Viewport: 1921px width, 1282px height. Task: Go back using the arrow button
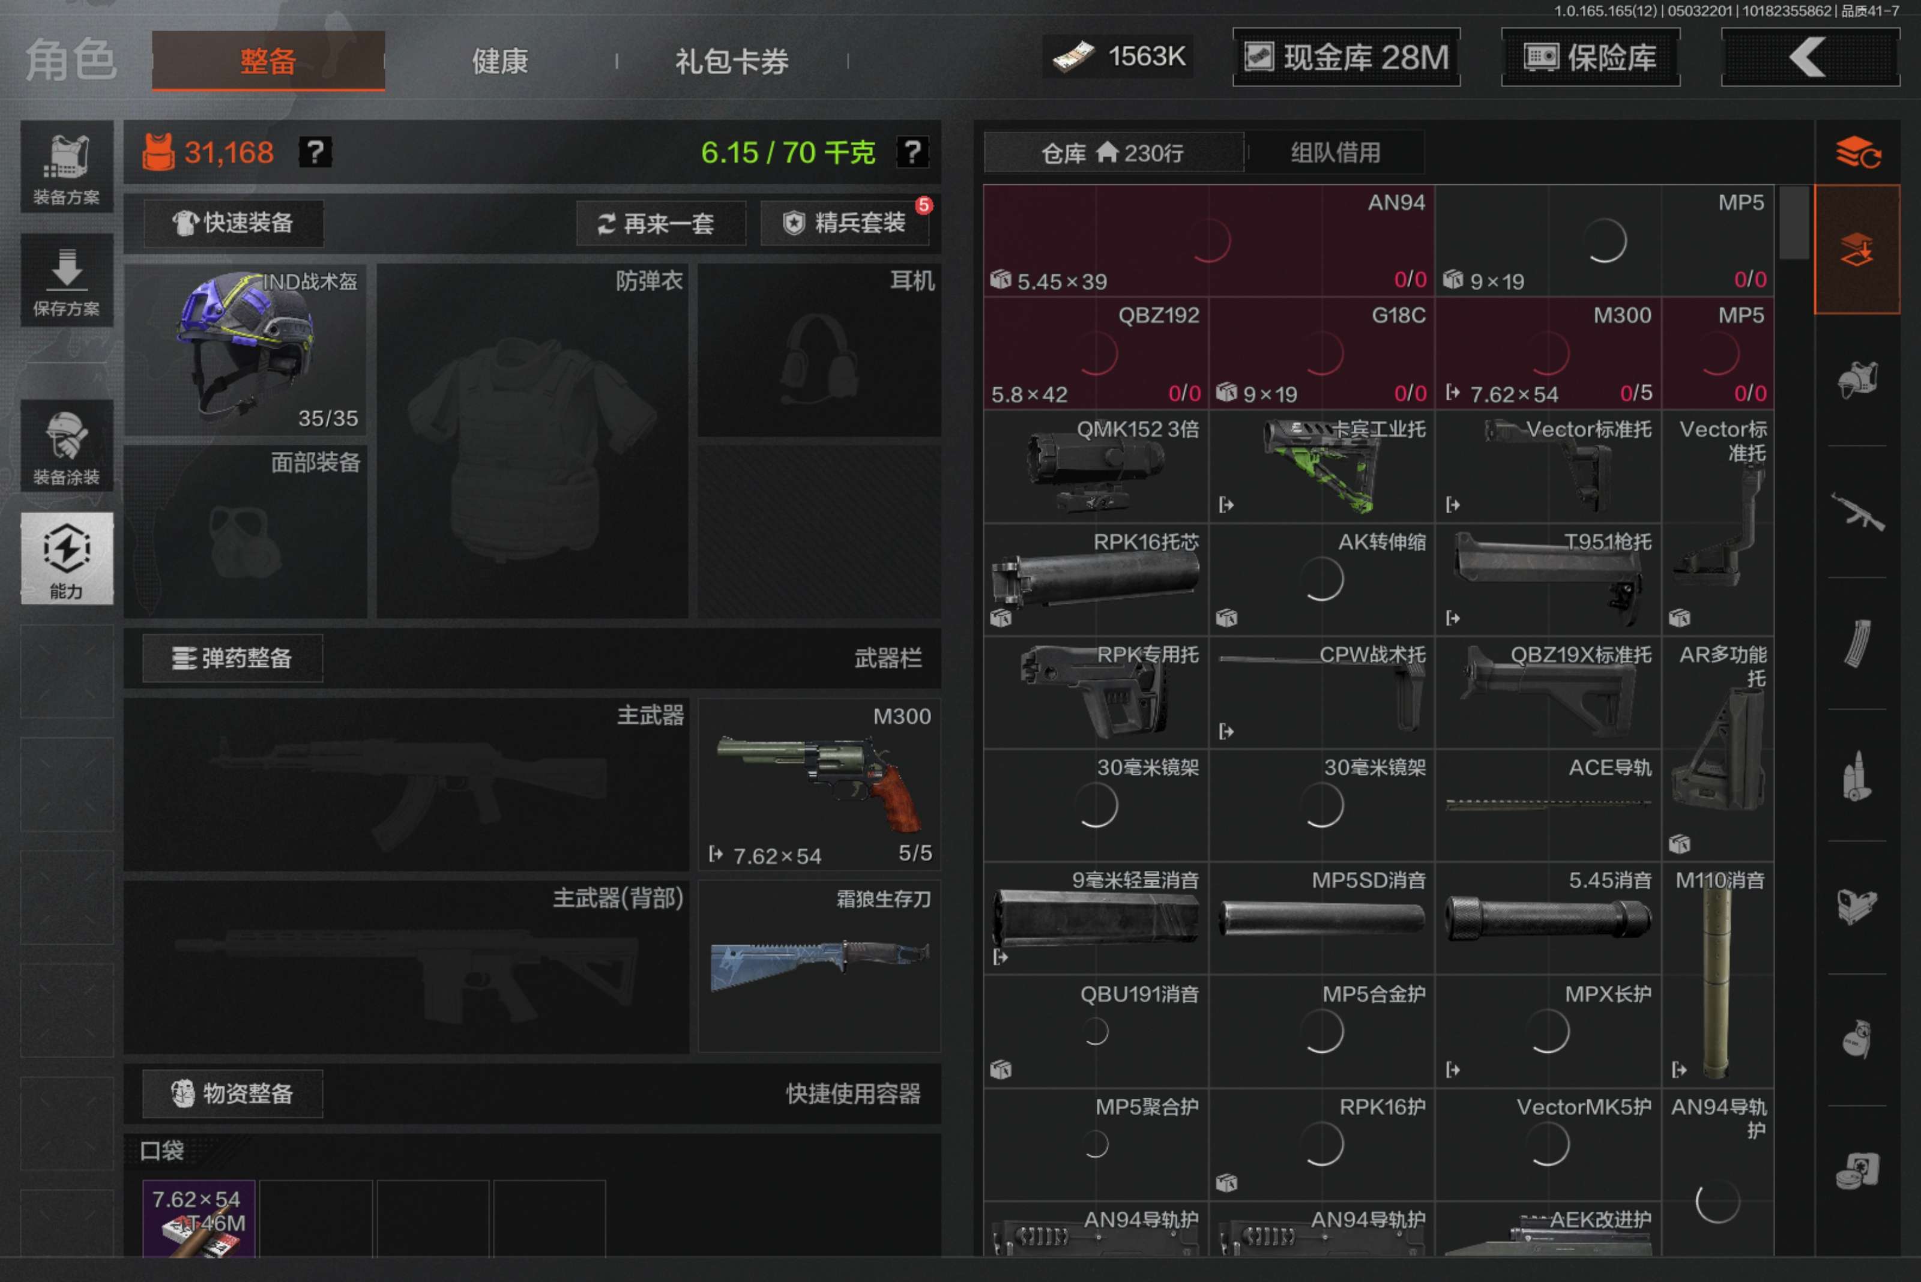1810,57
